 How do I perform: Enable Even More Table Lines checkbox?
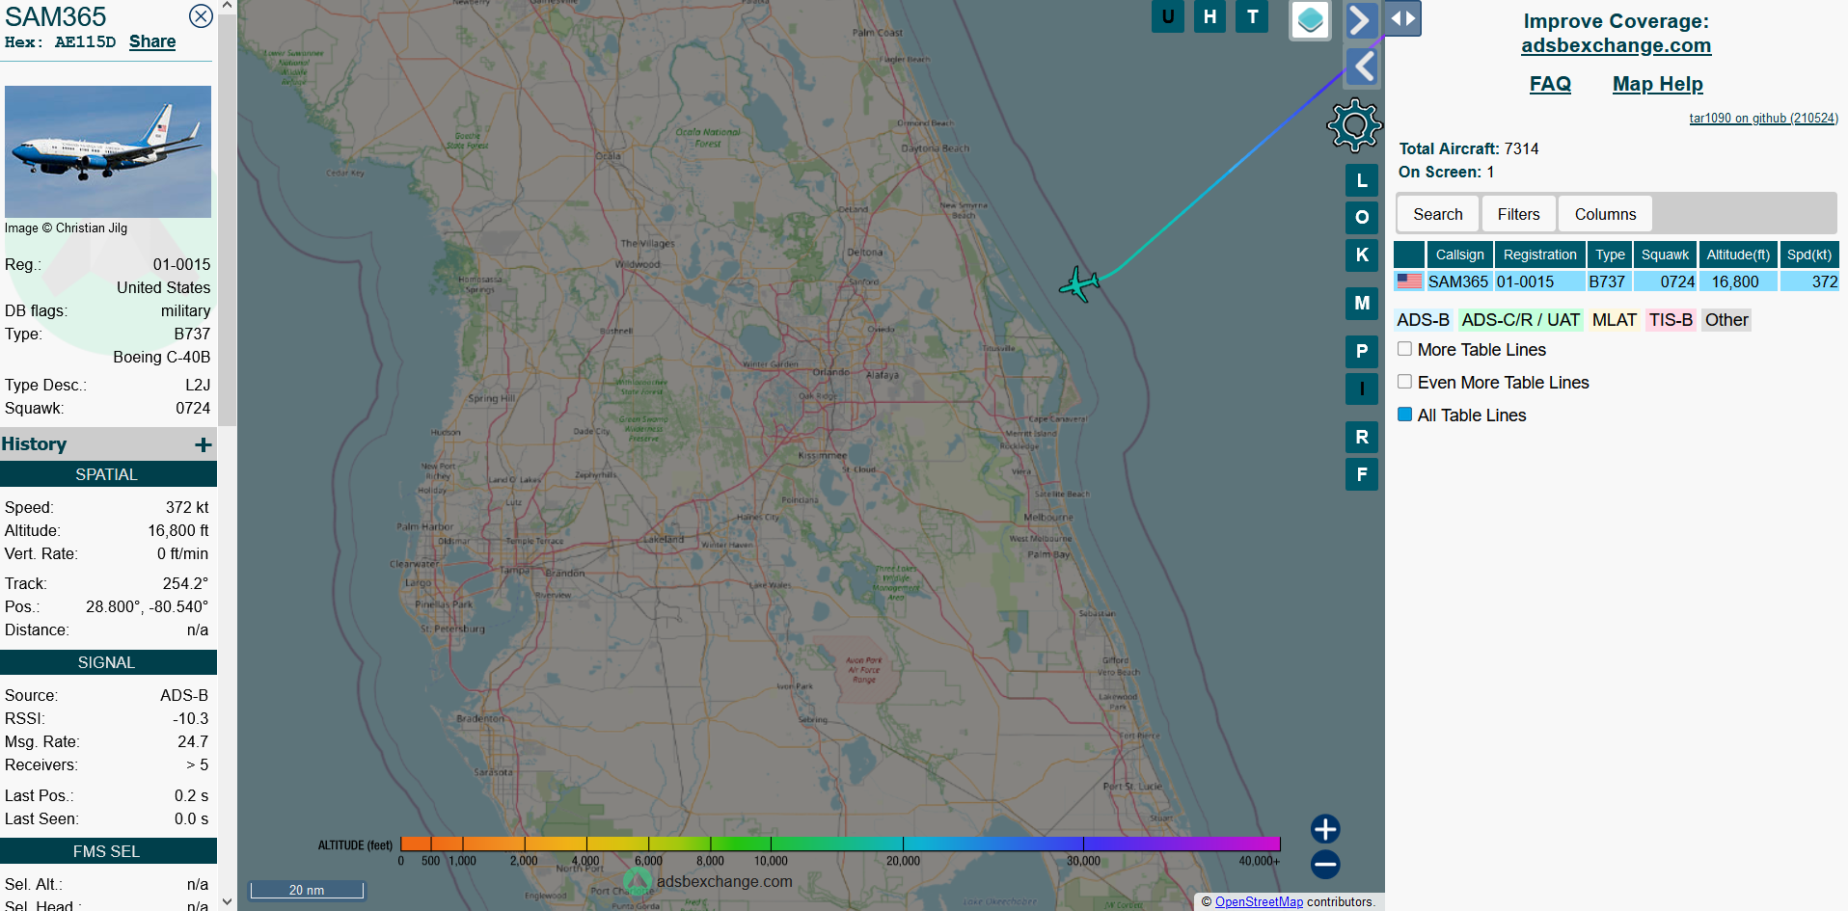pos(1404,382)
